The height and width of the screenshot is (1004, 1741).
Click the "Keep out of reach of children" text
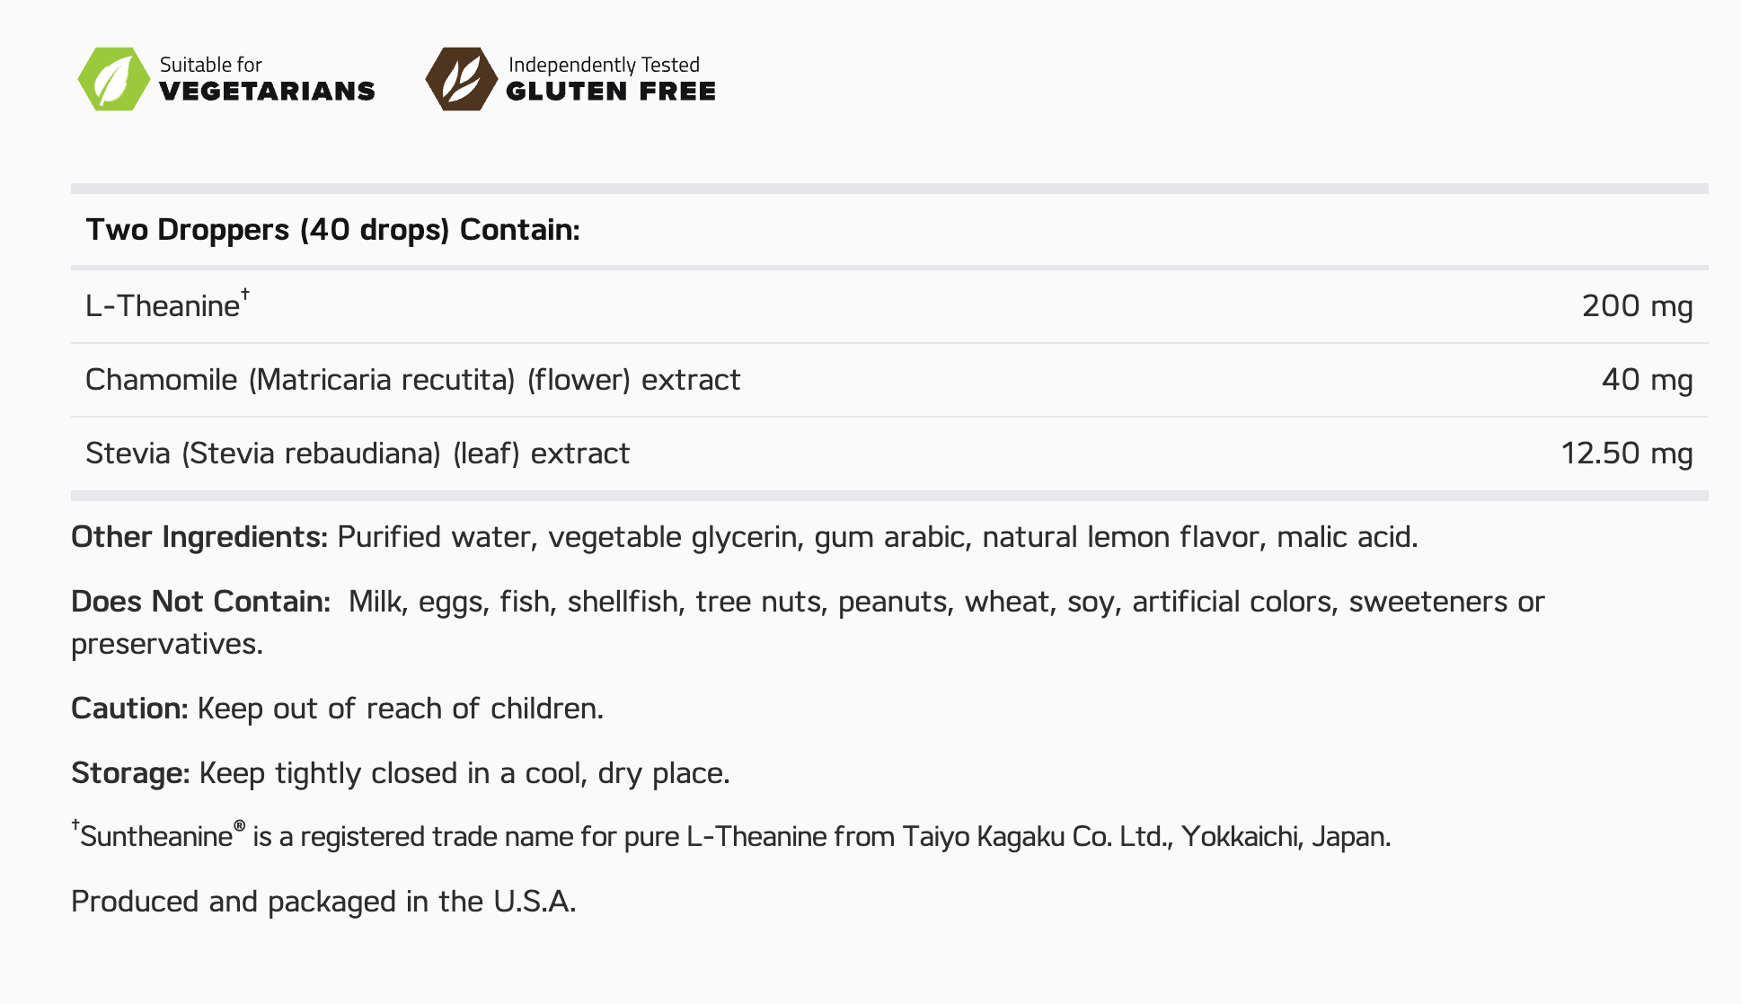[399, 709]
